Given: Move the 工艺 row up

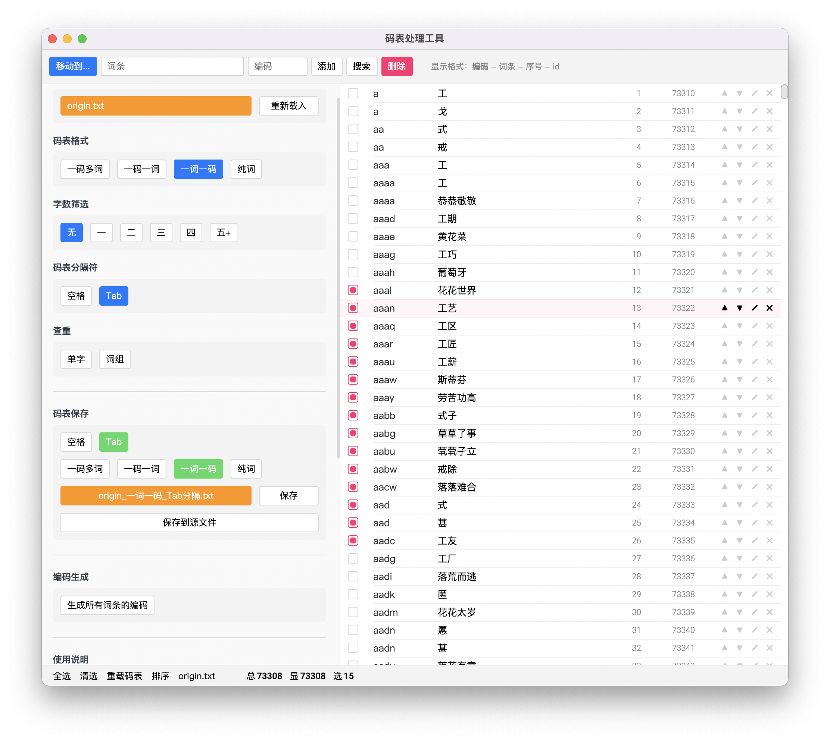Looking at the screenshot, I should (x=724, y=308).
